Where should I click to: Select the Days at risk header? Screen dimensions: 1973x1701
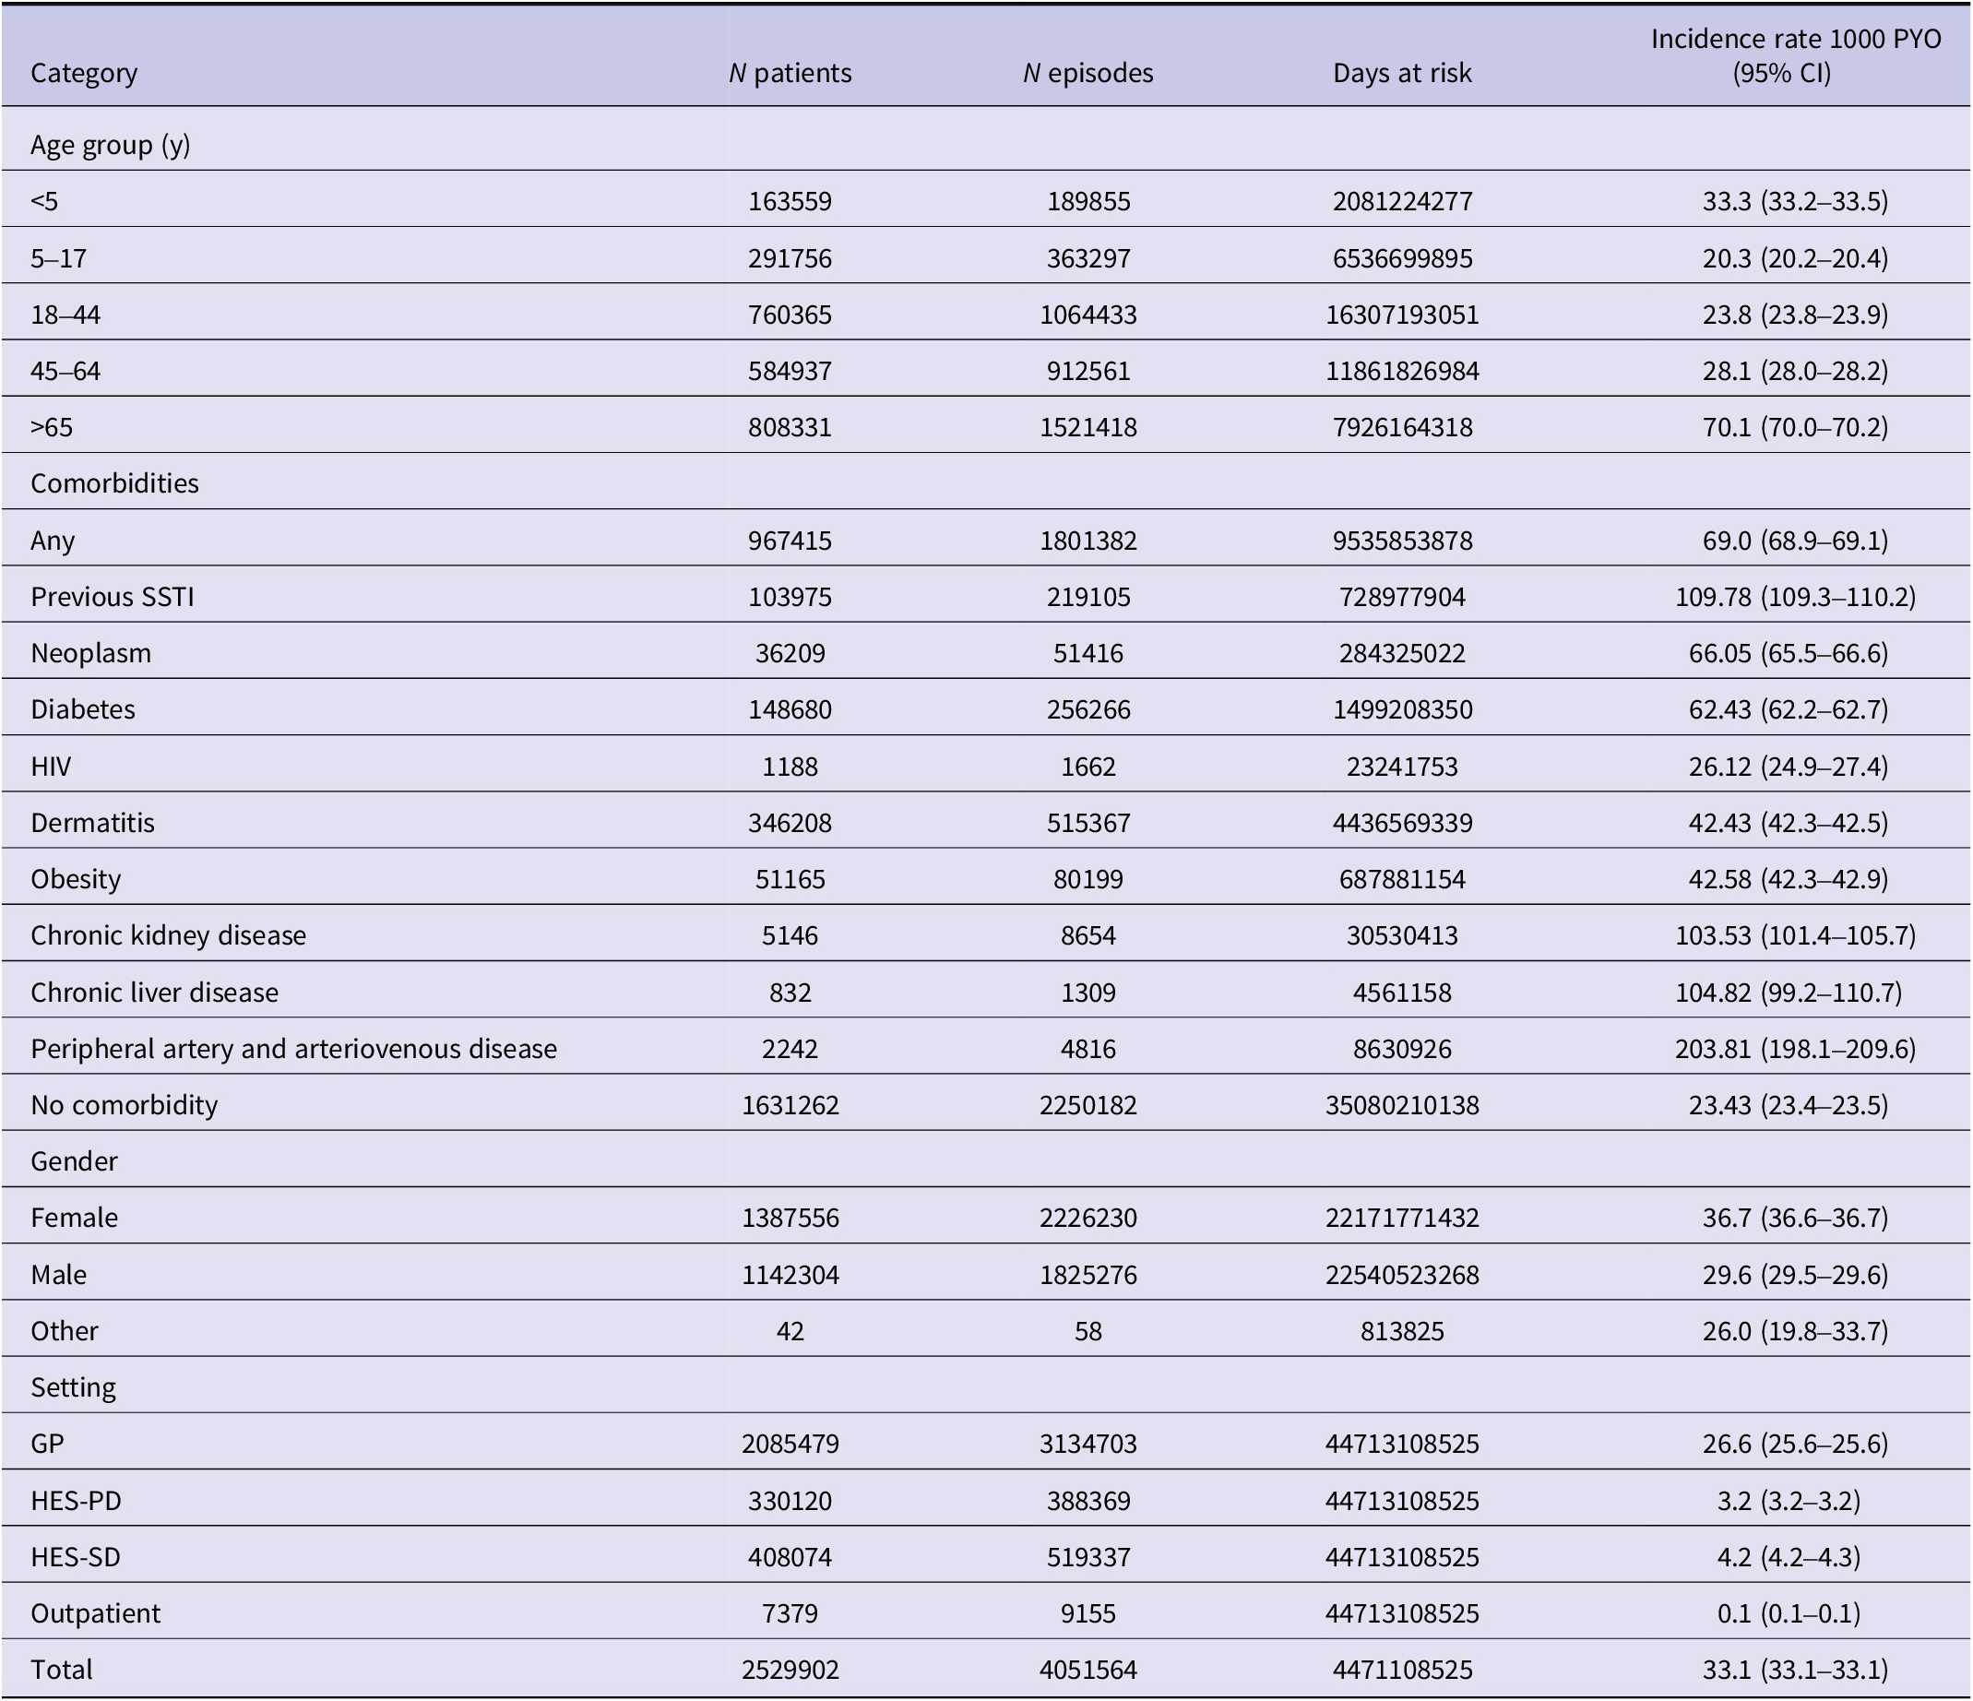(x=1402, y=74)
